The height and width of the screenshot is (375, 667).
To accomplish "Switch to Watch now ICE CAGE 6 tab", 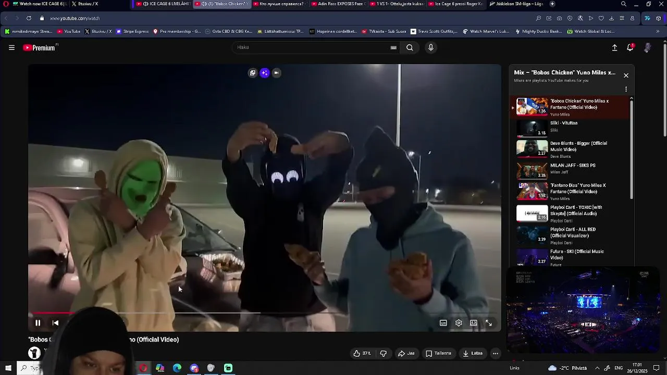I will (x=40, y=4).
